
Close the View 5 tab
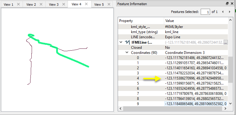(109, 4)
